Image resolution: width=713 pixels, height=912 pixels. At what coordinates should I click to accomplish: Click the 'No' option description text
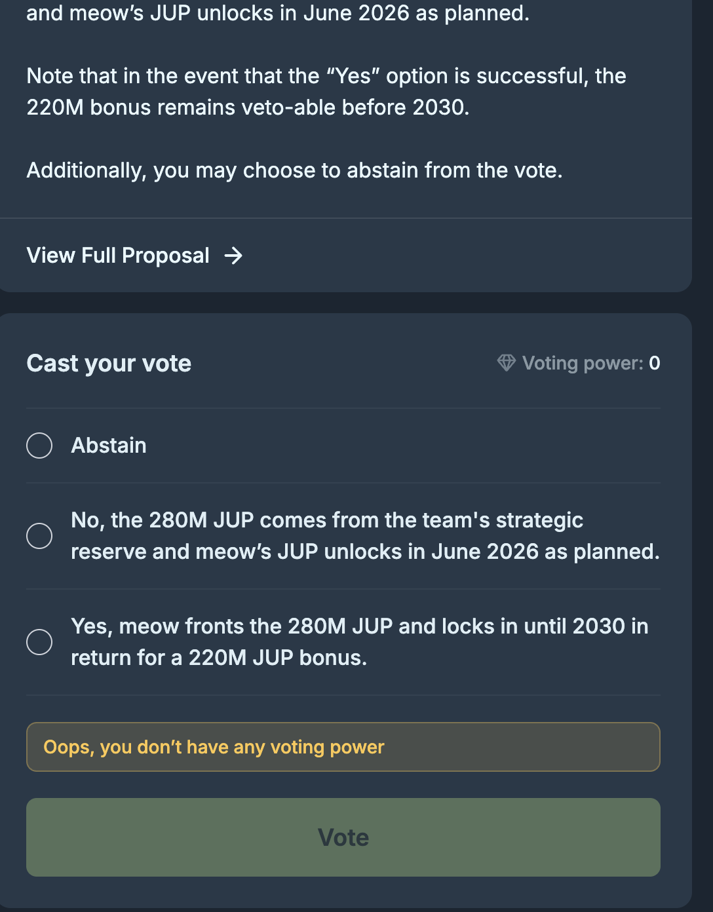326,520
